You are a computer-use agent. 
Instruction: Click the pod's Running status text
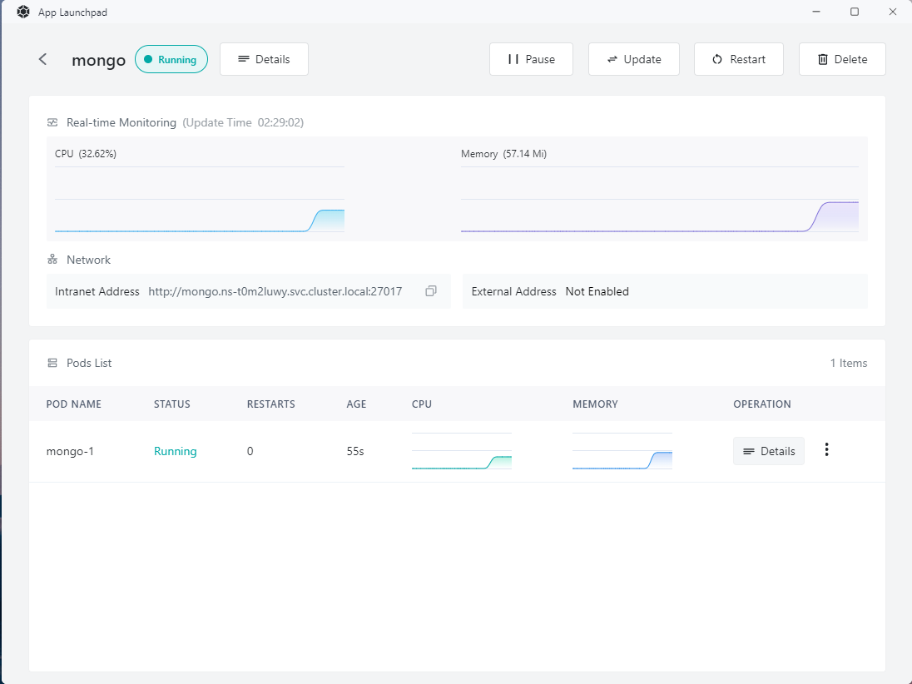[175, 451]
